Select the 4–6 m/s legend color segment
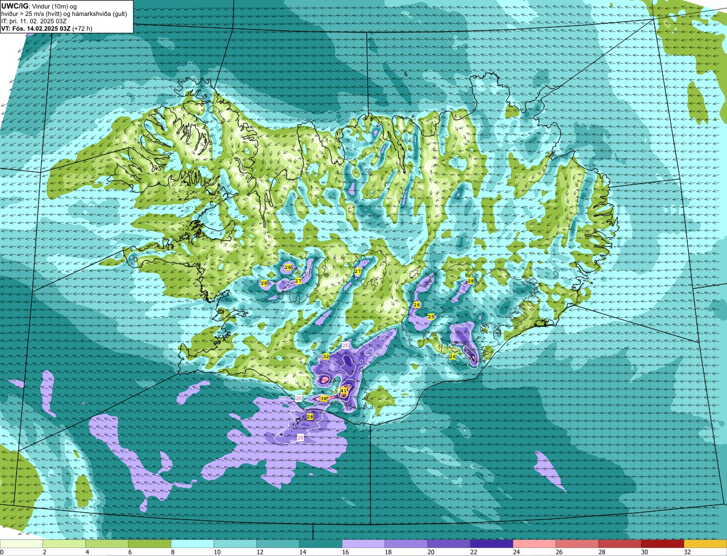 point(107,544)
